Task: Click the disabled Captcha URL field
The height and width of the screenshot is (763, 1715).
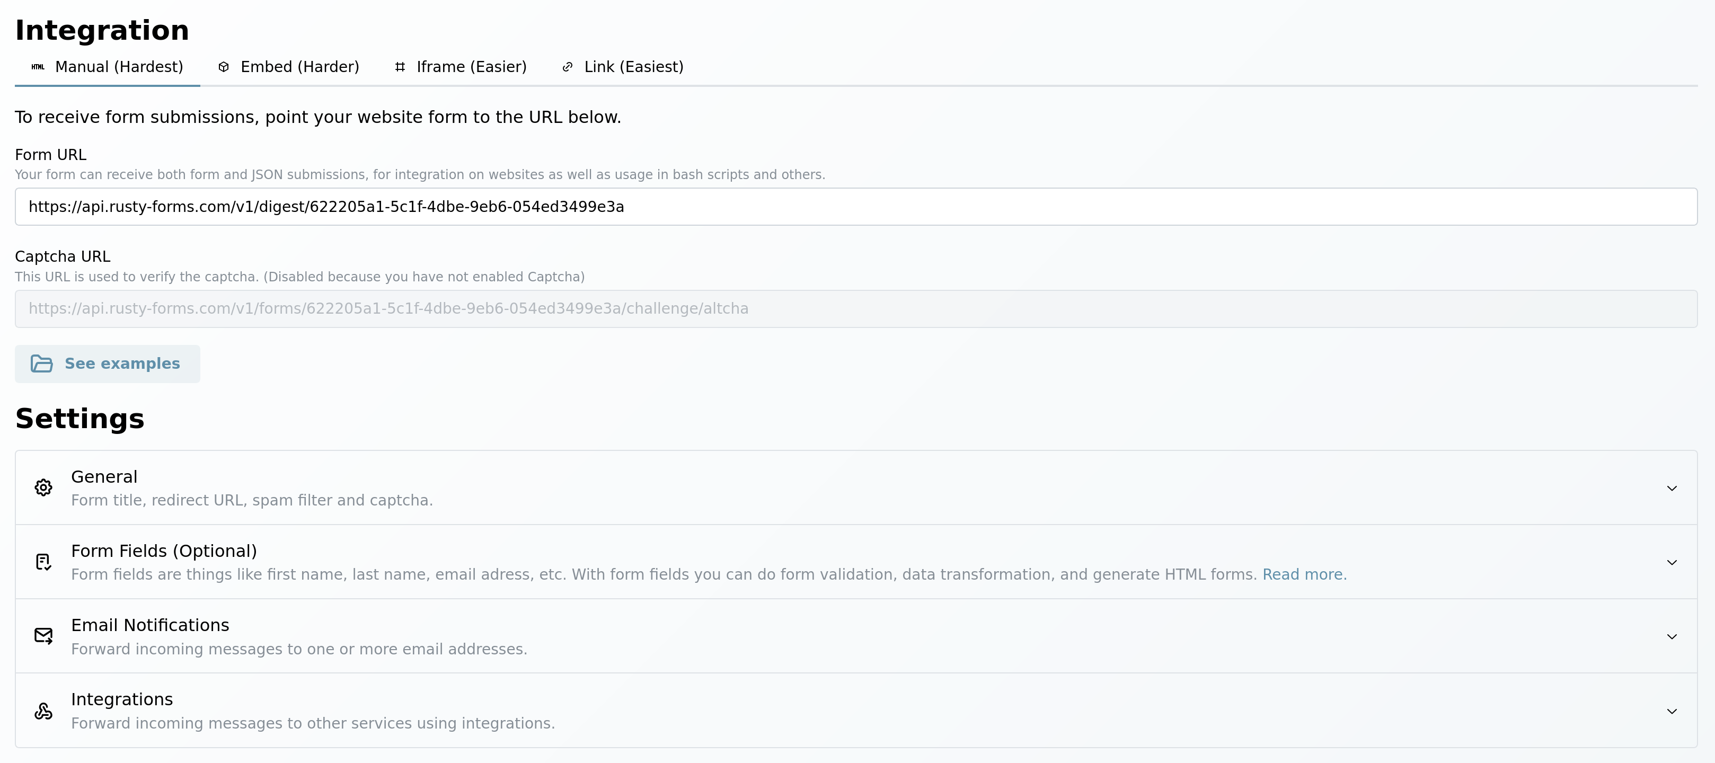Action: [856, 309]
